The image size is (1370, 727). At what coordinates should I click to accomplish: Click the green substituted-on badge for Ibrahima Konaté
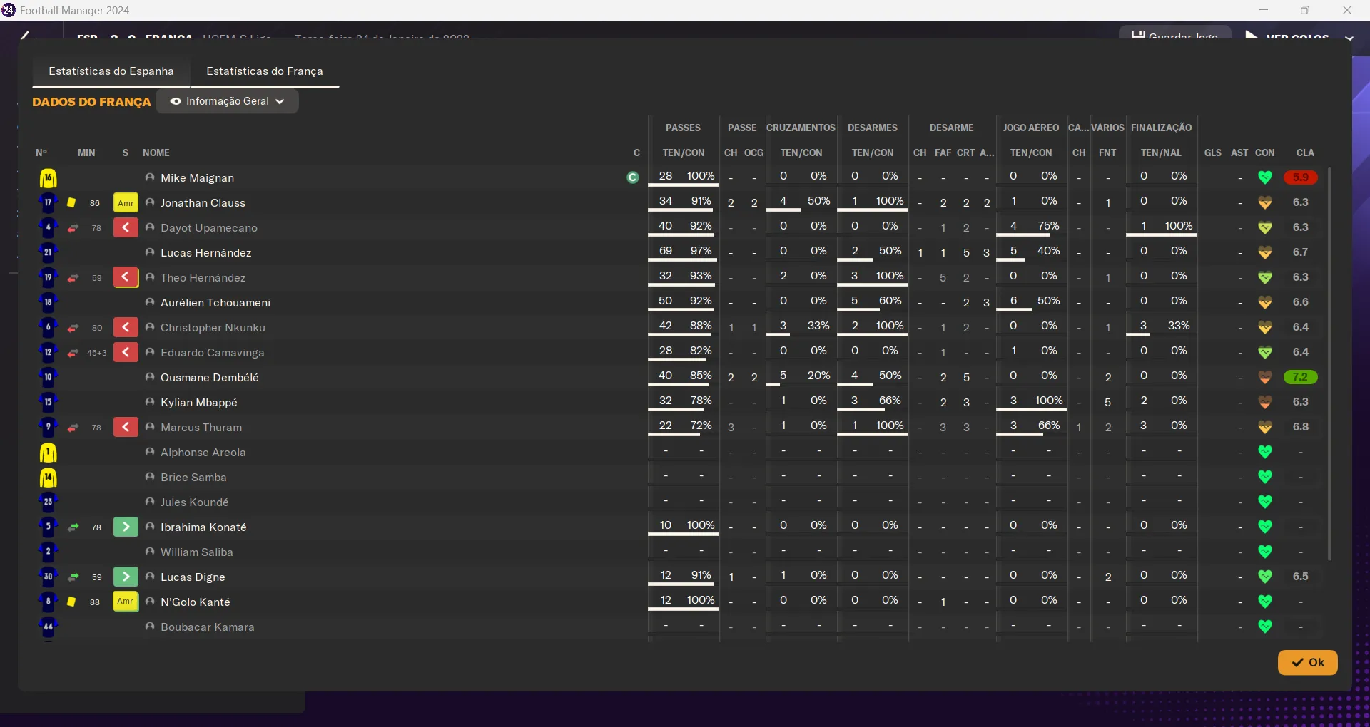pos(126,527)
